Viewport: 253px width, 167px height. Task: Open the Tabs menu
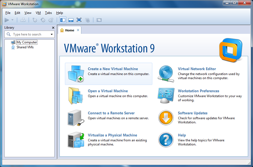(x=48, y=13)
